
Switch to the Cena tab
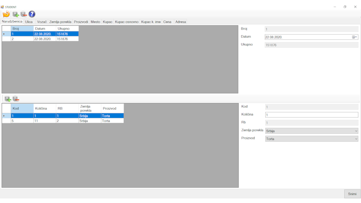[167, 22]
